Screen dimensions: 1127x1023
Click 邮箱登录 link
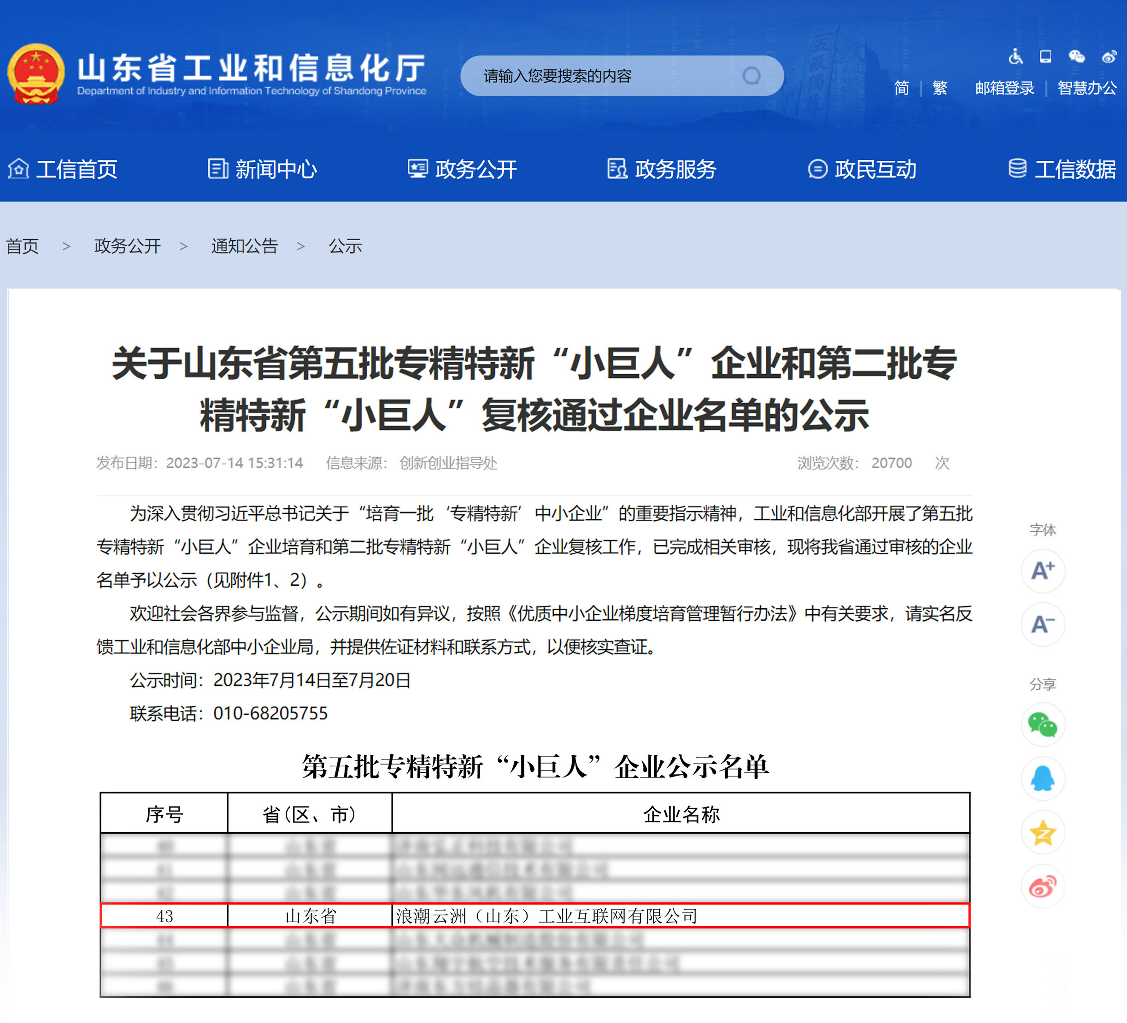click(1004, 88)
